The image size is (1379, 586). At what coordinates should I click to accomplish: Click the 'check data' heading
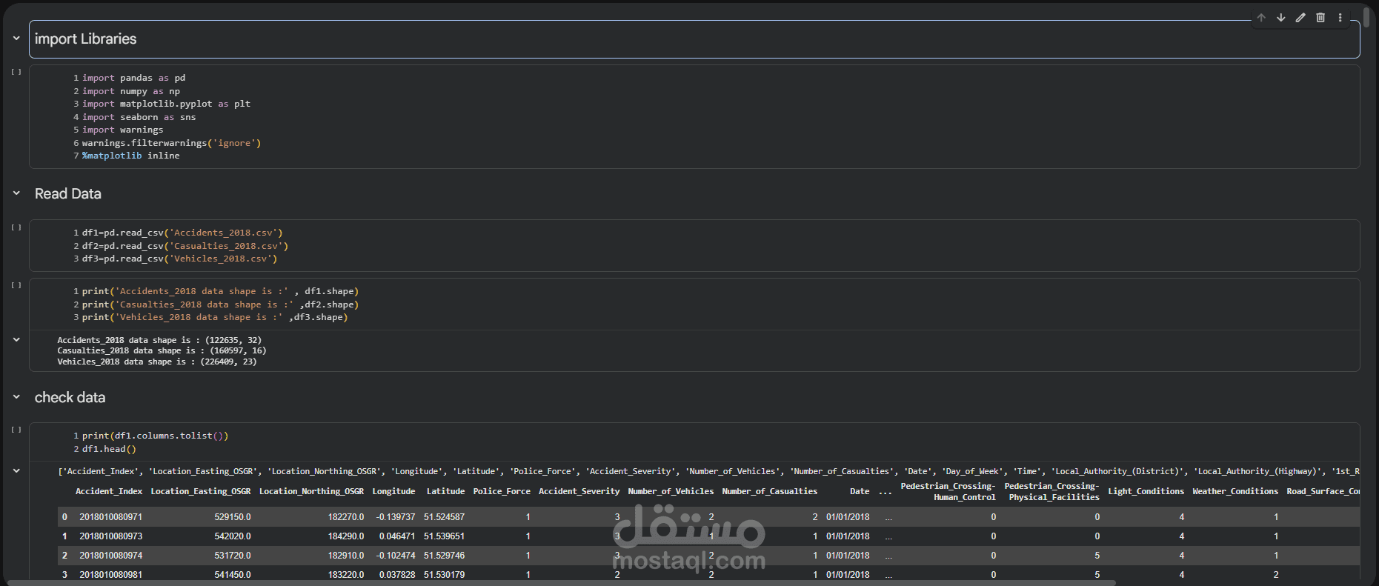tap(70, 398)
